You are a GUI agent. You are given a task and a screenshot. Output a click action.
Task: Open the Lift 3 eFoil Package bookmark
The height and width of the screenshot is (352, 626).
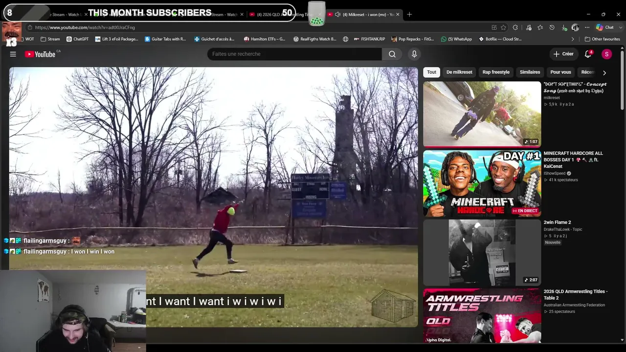(116, 39)
